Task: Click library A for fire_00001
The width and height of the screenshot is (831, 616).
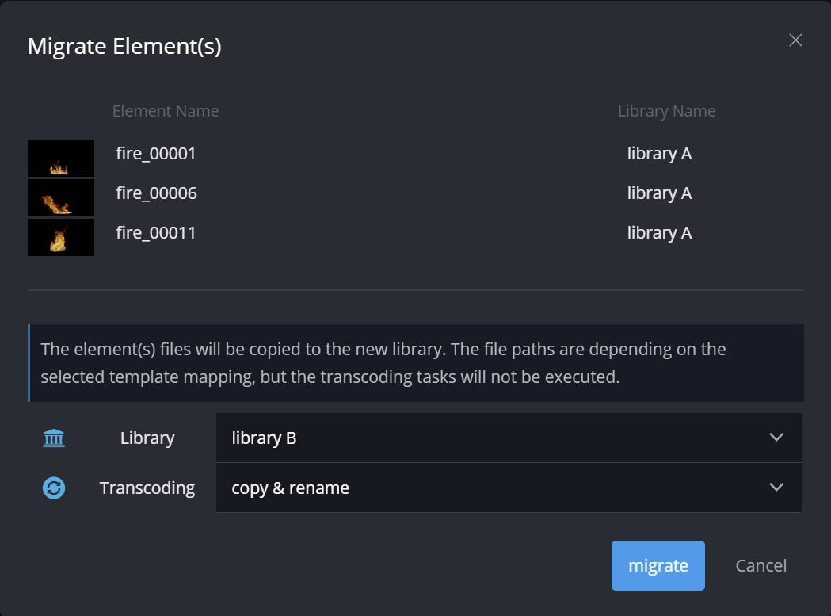Action: [x=659, y=154]
